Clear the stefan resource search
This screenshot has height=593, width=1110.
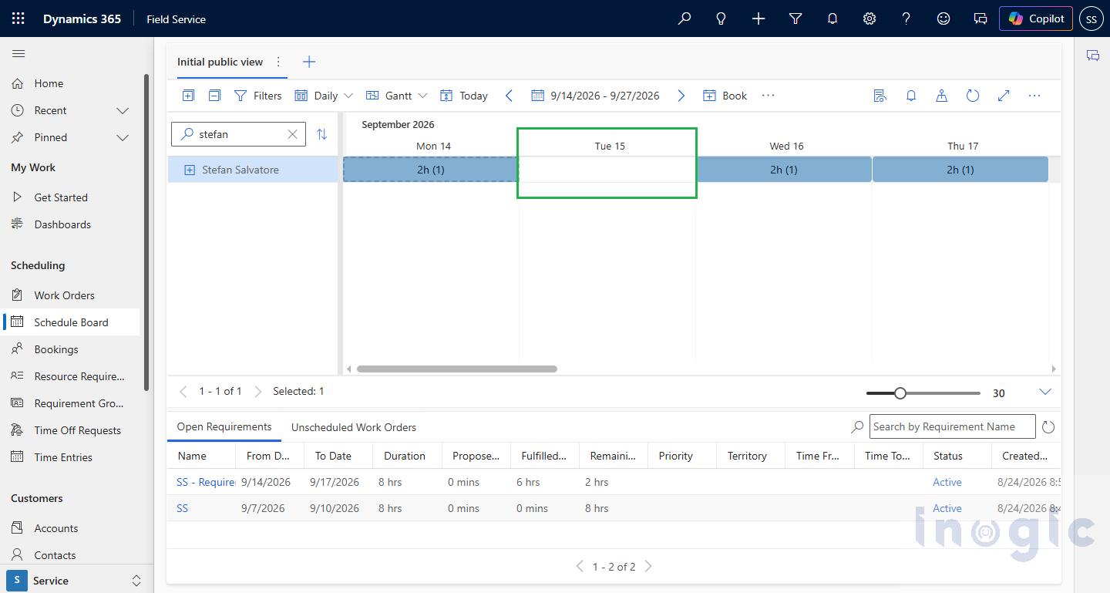click(x=293, y=134)
